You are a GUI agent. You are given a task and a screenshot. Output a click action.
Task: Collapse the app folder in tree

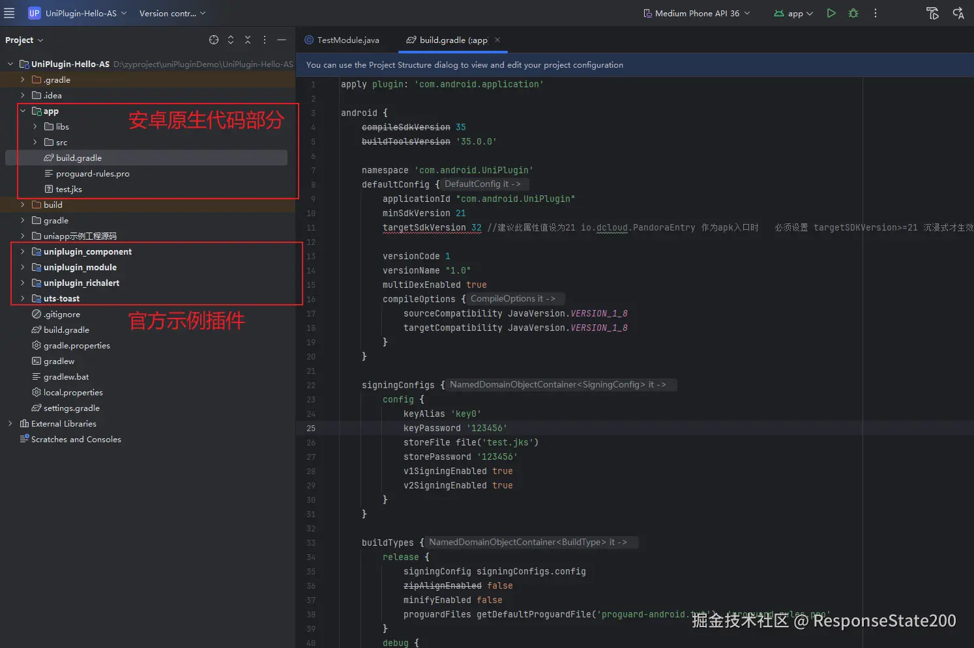point(22,111)
